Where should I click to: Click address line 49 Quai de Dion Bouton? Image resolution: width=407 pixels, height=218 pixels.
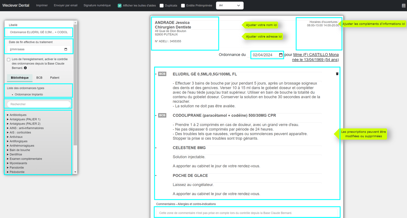[x=170, y=31]
